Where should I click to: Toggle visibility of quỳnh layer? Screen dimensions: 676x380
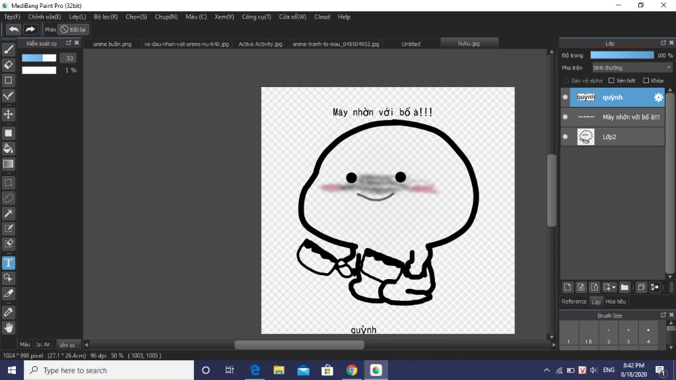565,98
